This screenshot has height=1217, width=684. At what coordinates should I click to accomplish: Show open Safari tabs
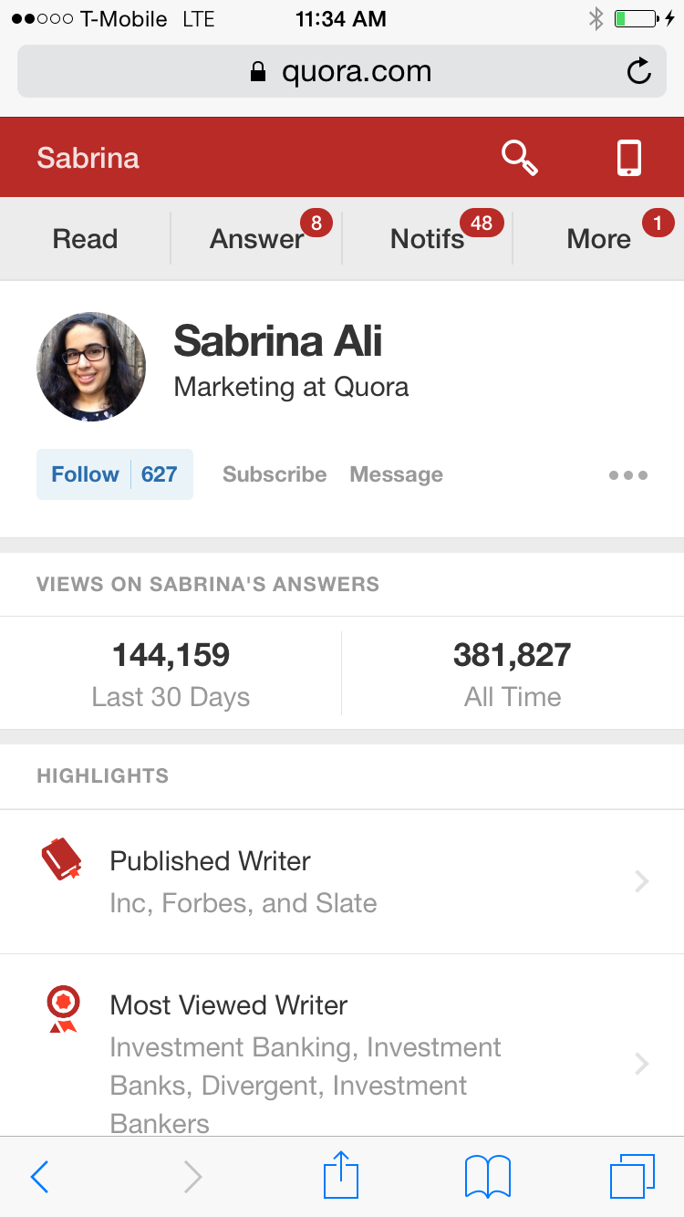(x=632, y=1176)
